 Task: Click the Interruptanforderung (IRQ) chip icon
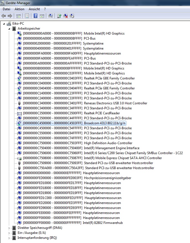[14, 238]
